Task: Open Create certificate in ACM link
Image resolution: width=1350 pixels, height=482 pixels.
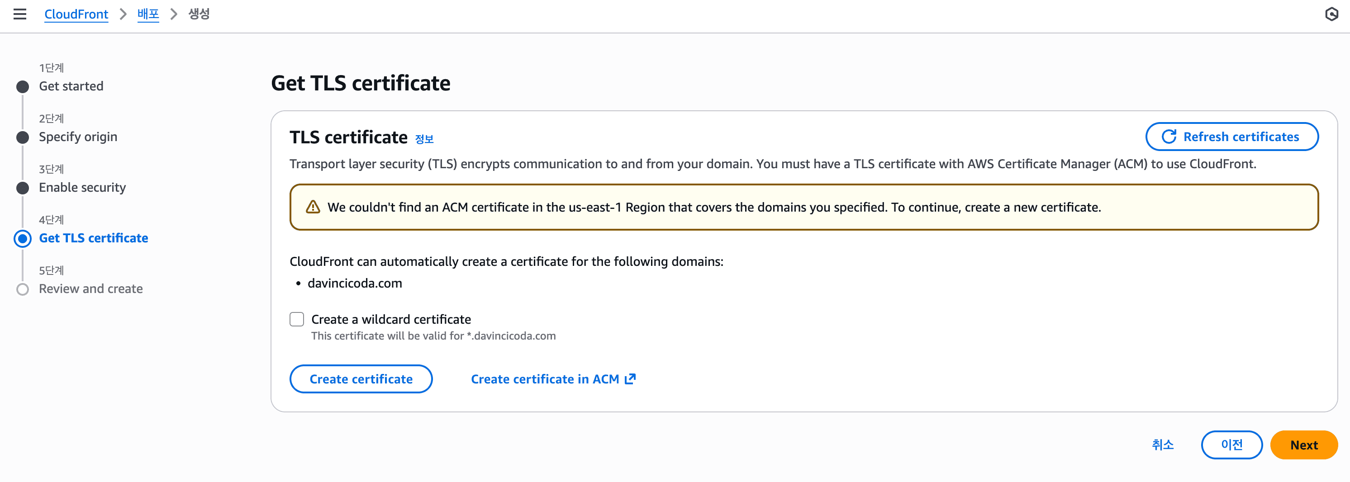Action: (545, 379)
